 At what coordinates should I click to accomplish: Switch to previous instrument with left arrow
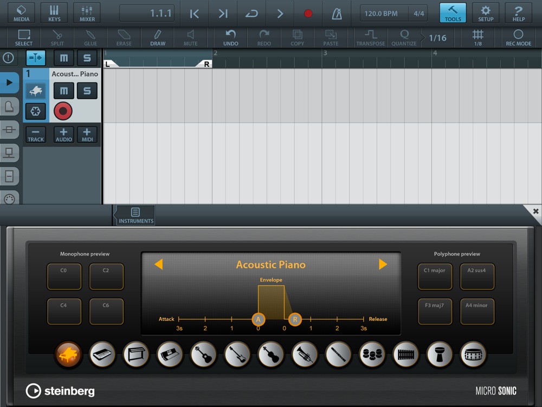coord(159,264)
